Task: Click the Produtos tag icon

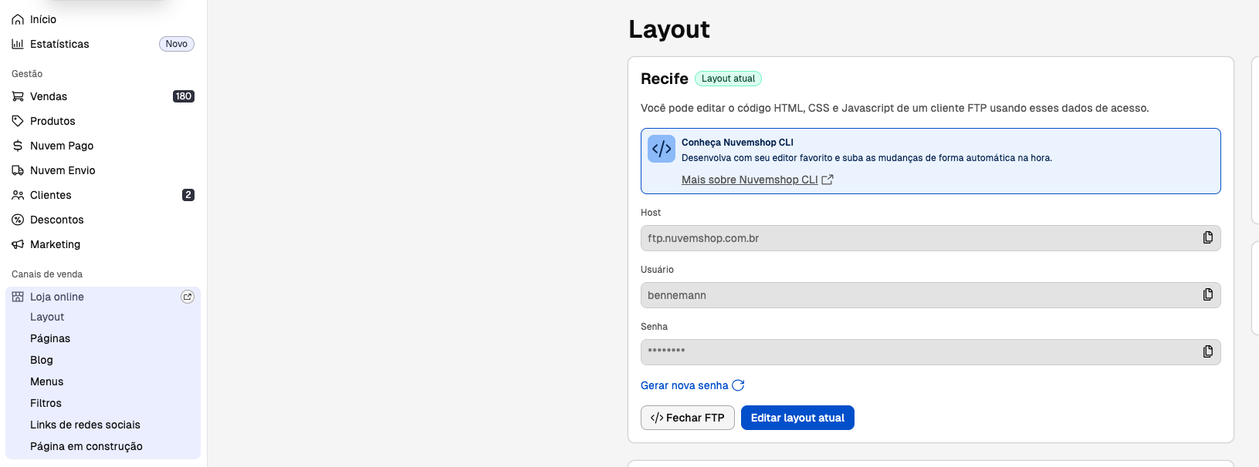Action: [18, 121]
